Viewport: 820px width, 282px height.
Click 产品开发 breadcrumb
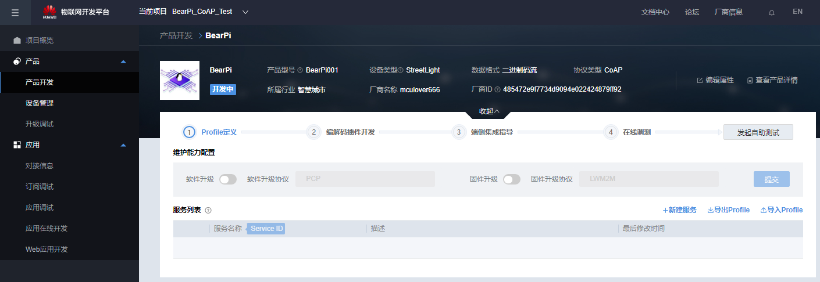point(176,35)
